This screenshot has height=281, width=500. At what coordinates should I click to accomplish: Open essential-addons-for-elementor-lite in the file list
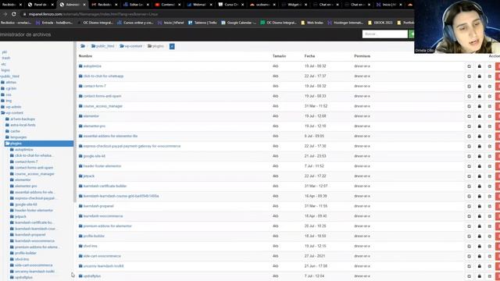click(x=110, y=136)
